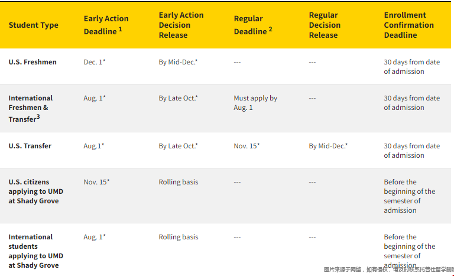Select the Early Action Deadline header
Viewport: 454px width, 276px height.
tap(106, 25)
